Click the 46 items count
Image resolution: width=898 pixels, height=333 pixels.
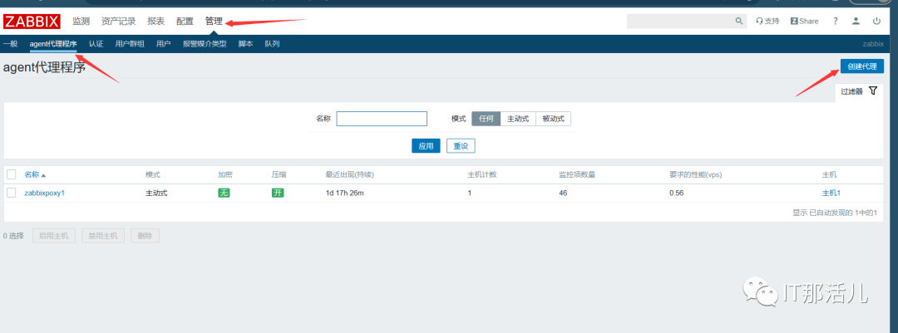click(564, 193)
